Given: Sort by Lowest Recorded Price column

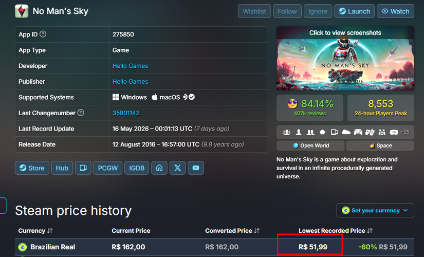Looking at the screenshot, I should click(336, 231).
